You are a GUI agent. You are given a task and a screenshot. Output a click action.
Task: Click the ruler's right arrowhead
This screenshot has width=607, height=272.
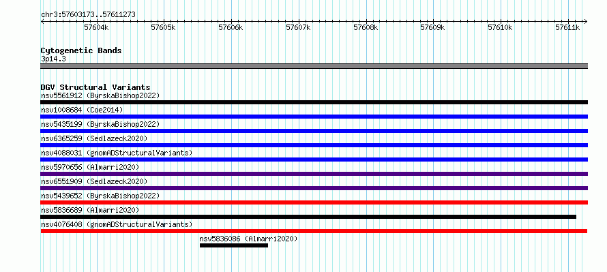coord(585,21)
